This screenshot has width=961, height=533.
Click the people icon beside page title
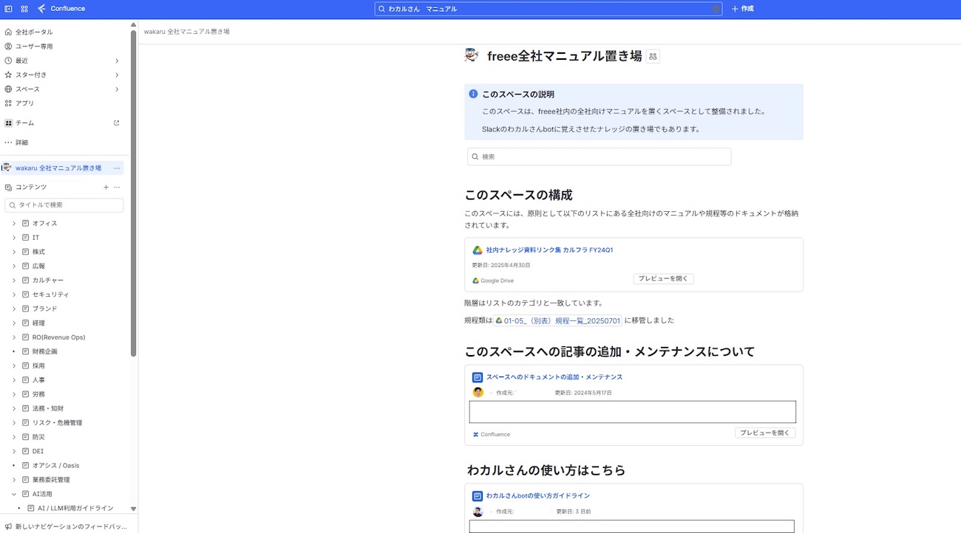pyautogui.click(x=653, y=56)
